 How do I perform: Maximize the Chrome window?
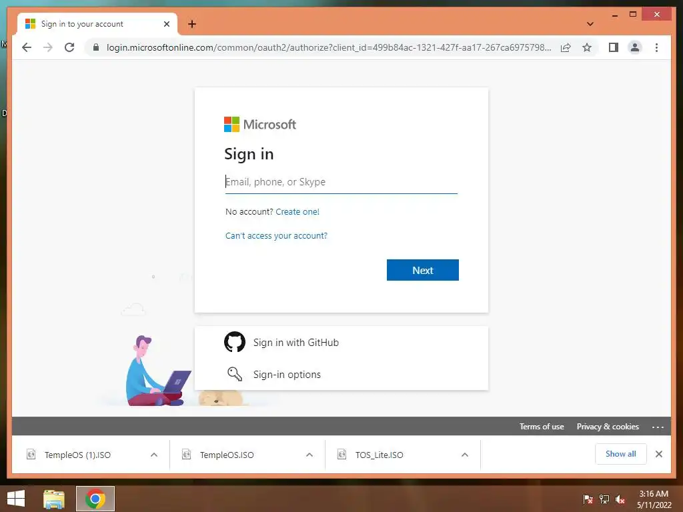[x=633, y=15]
